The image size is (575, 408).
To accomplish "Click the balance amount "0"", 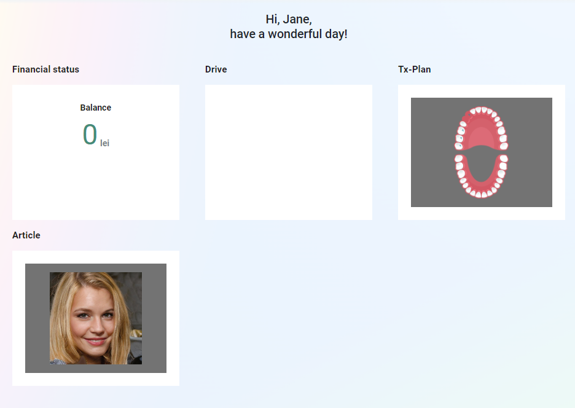I will [x=90, y=135].
